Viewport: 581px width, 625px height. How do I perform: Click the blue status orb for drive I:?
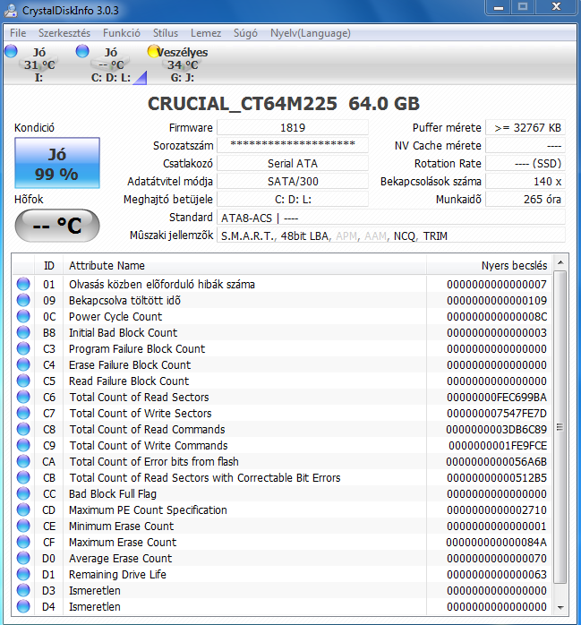[11, 51]
